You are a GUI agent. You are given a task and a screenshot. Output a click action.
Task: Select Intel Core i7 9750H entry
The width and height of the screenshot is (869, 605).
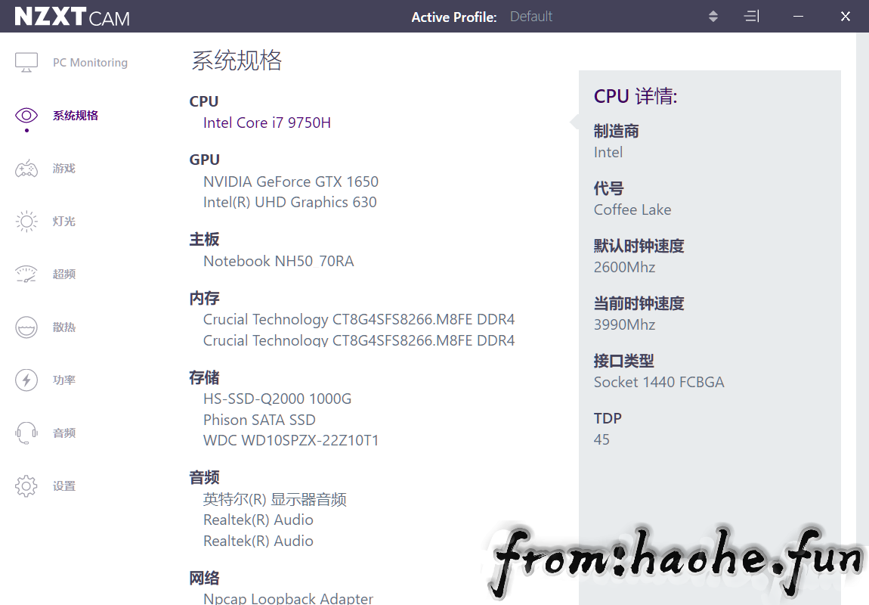point(267,123)
